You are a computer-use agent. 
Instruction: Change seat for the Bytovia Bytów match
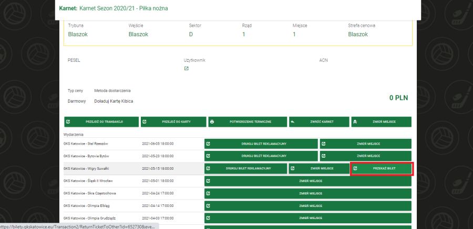click(x=366, y=156)
